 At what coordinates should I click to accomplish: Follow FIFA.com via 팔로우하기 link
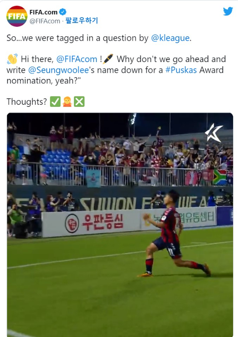coord(82,21)
